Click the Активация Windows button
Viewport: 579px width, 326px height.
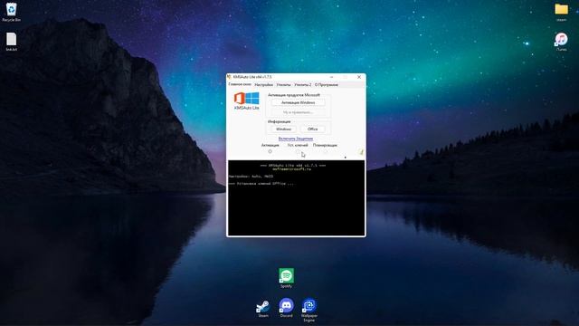pyautogui.click(x=298, y=102)
